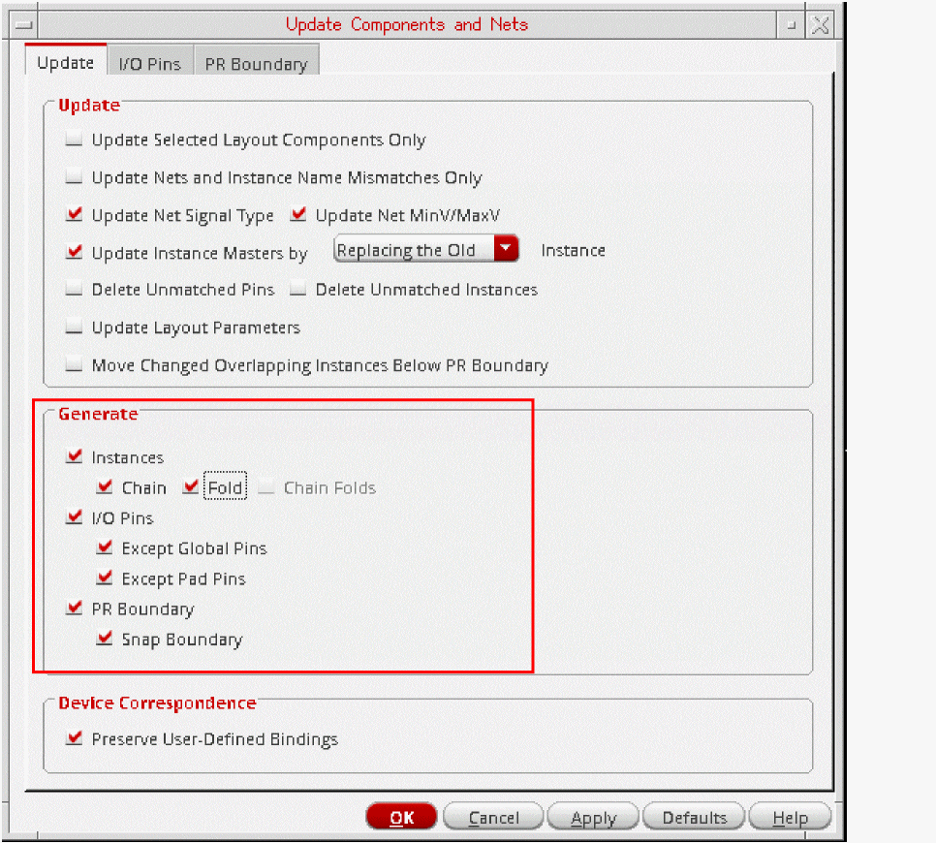Open the window menu icon in title bar

[24, 24]
